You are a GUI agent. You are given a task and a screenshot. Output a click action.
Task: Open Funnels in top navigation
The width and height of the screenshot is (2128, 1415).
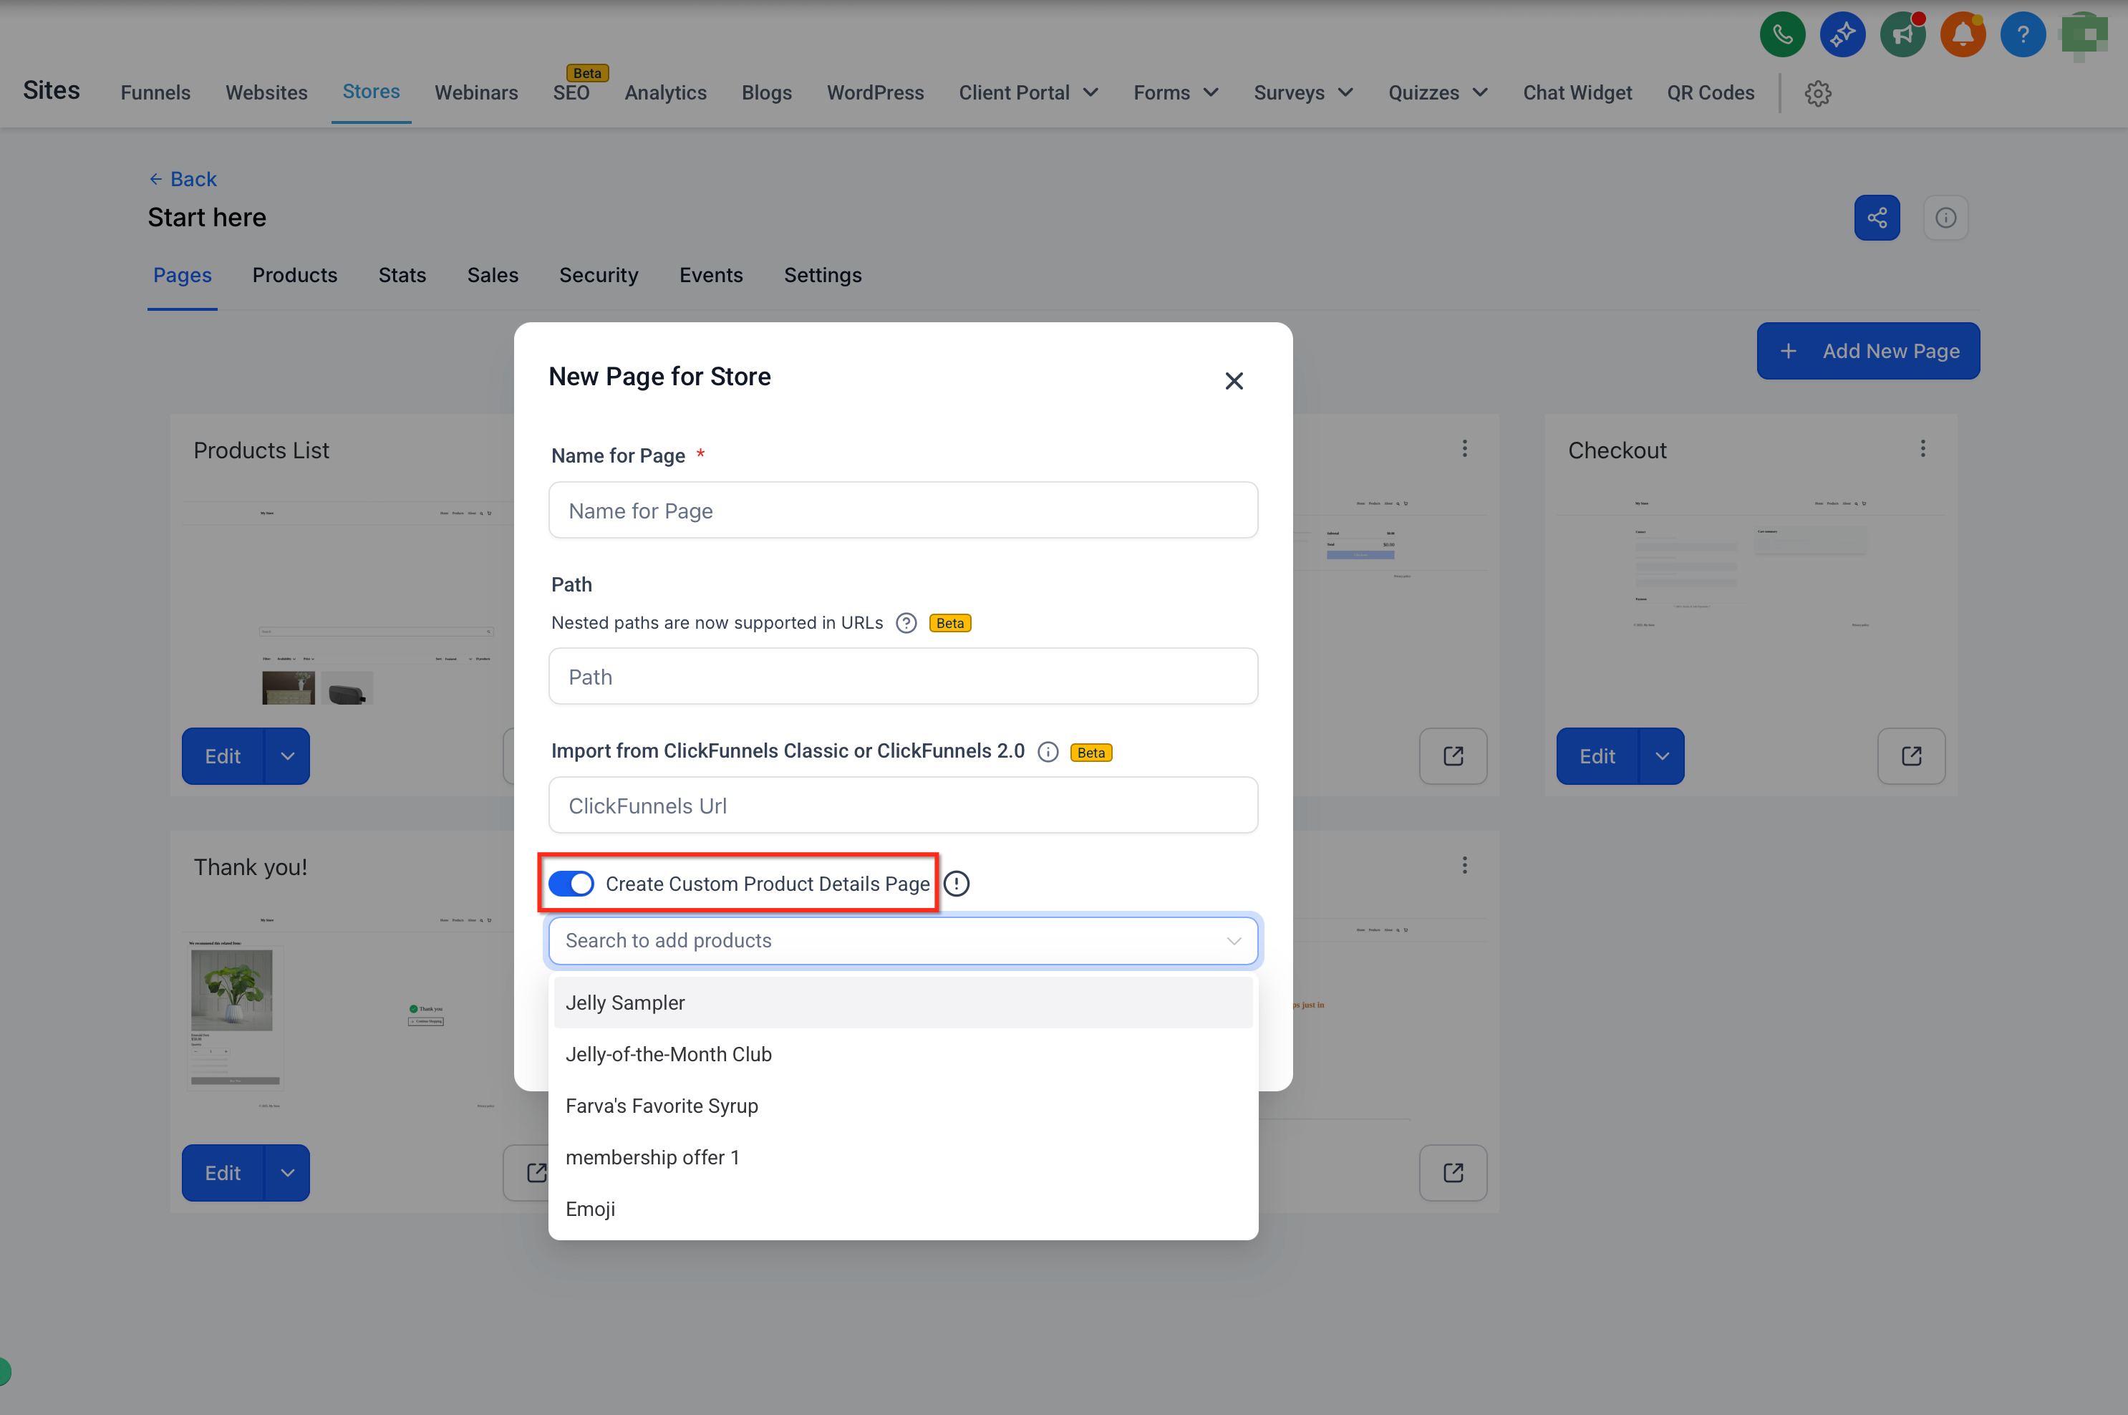155,92
